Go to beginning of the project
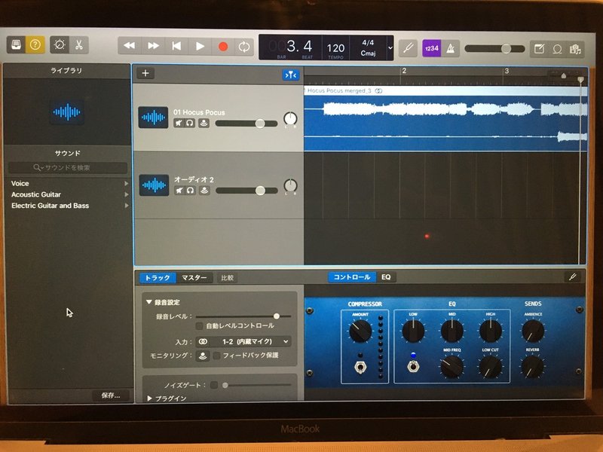Screen dimensions: 603x452 (176, 46)
